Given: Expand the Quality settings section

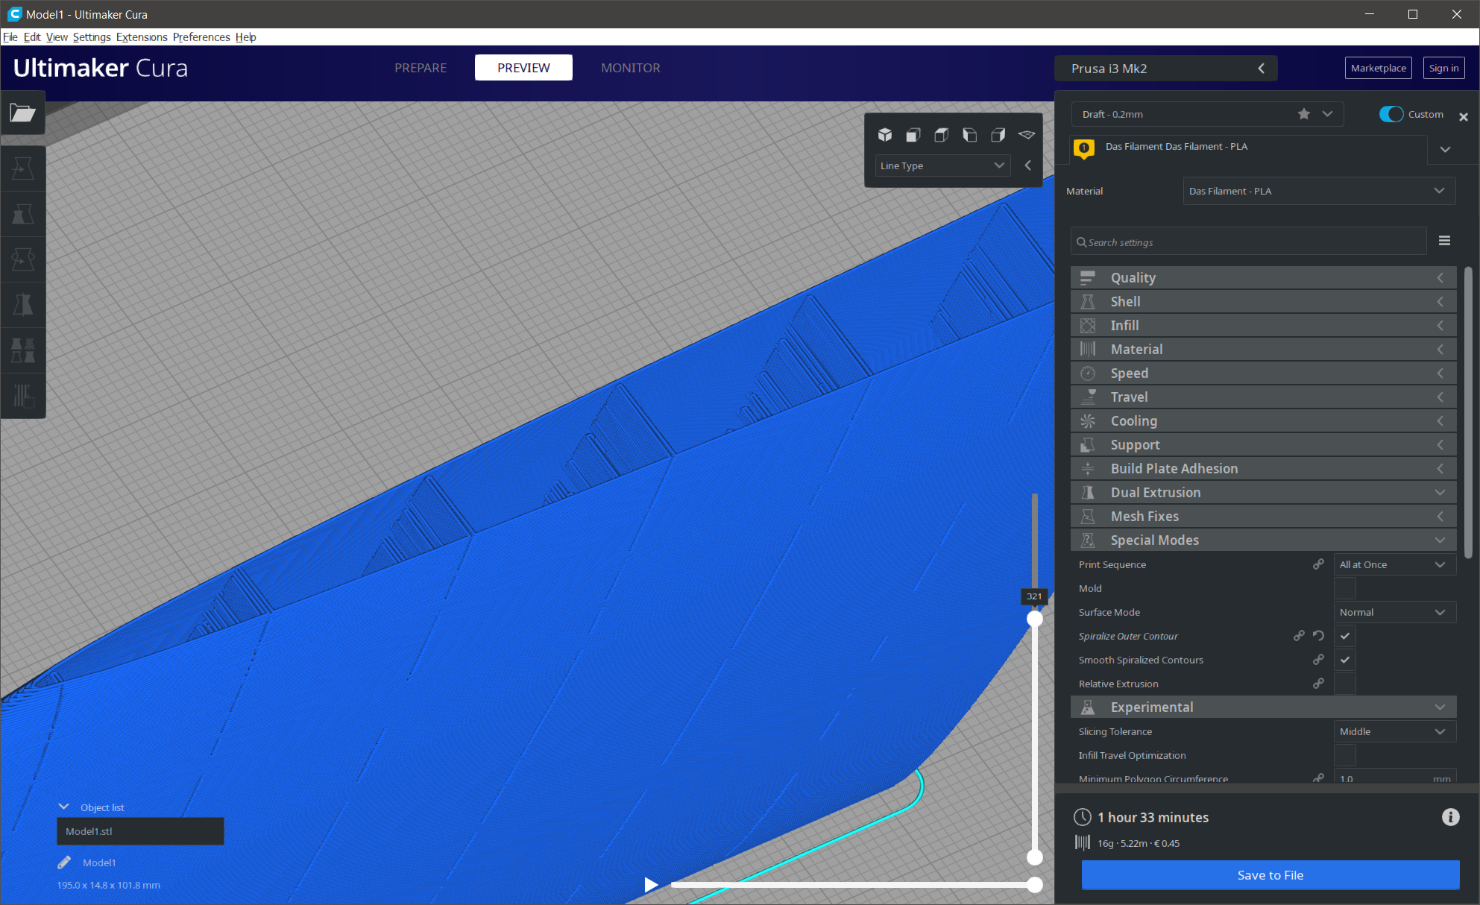Looking at the screenshot, I should (1263, 277).
